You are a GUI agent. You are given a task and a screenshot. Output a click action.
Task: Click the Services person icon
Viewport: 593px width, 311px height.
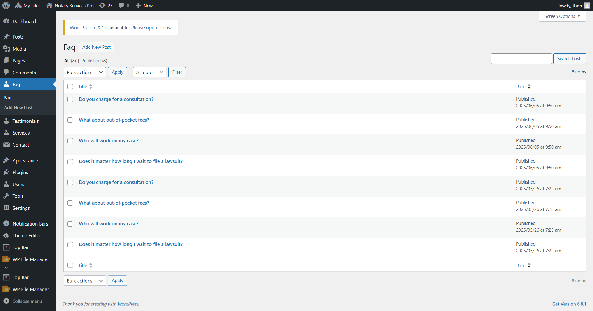coord(6,133)
